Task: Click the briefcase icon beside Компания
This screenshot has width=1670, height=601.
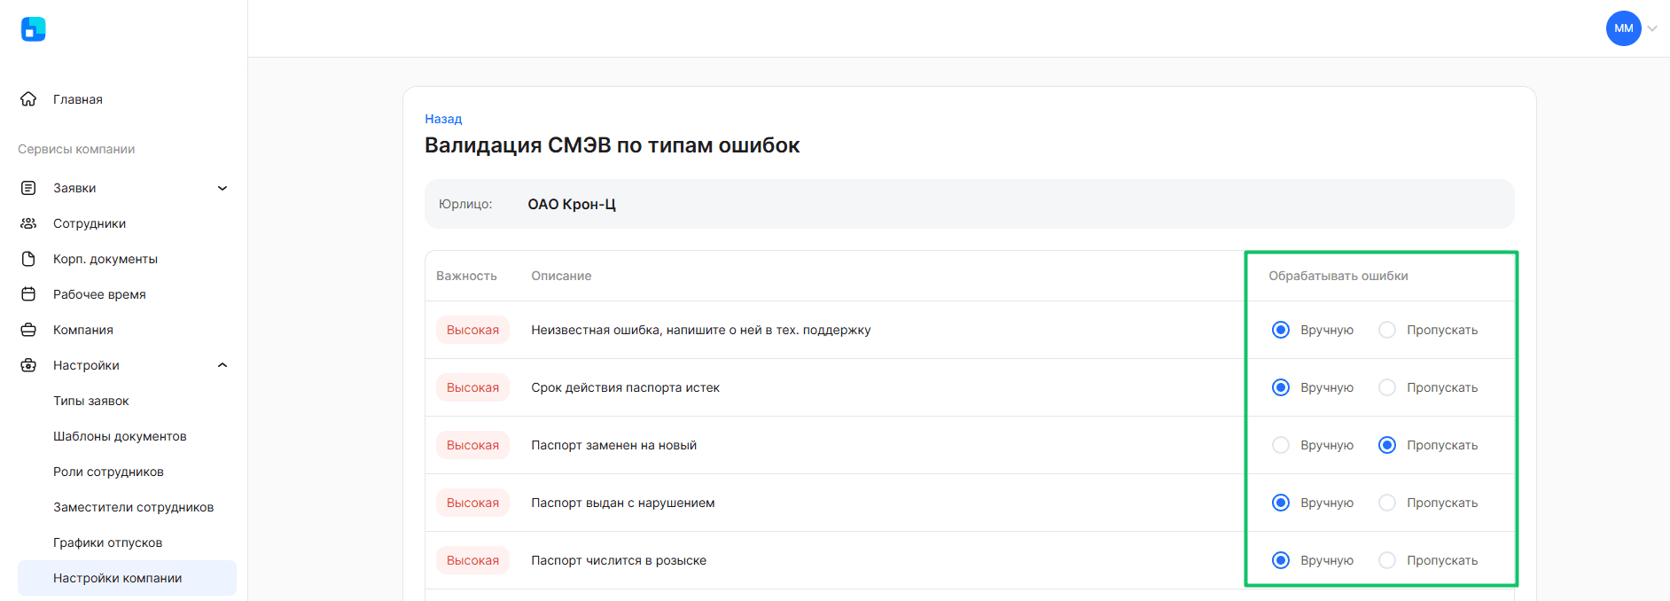Action: (28, 330)
